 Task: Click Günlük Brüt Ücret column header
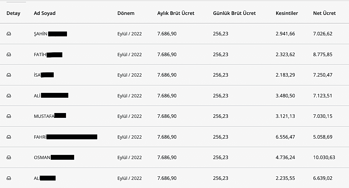[234, 13]
